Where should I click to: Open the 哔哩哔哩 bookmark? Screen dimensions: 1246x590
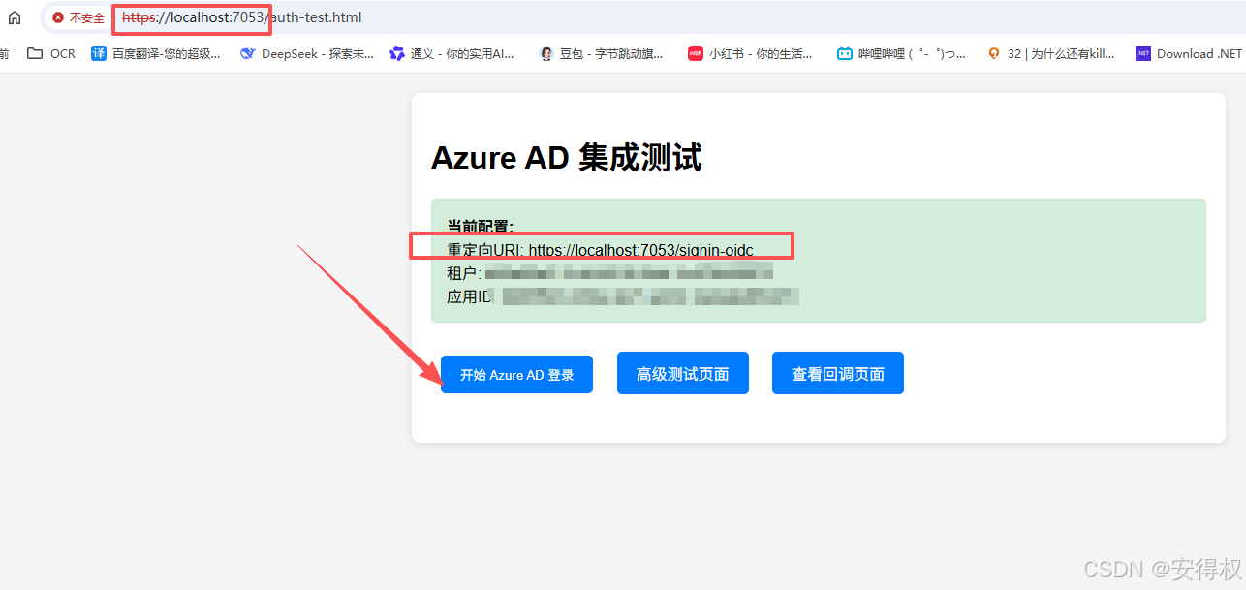pos(901,54)
